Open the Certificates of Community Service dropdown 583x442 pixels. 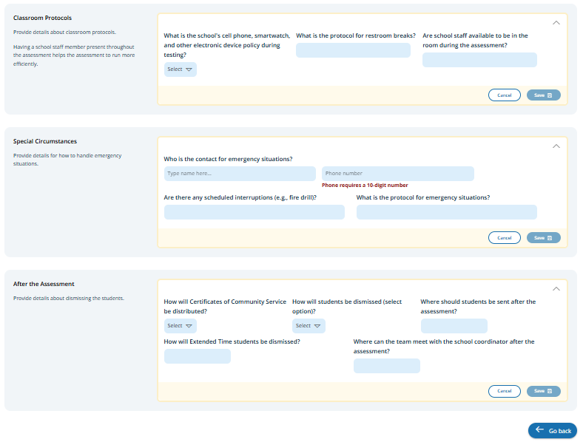180,326
